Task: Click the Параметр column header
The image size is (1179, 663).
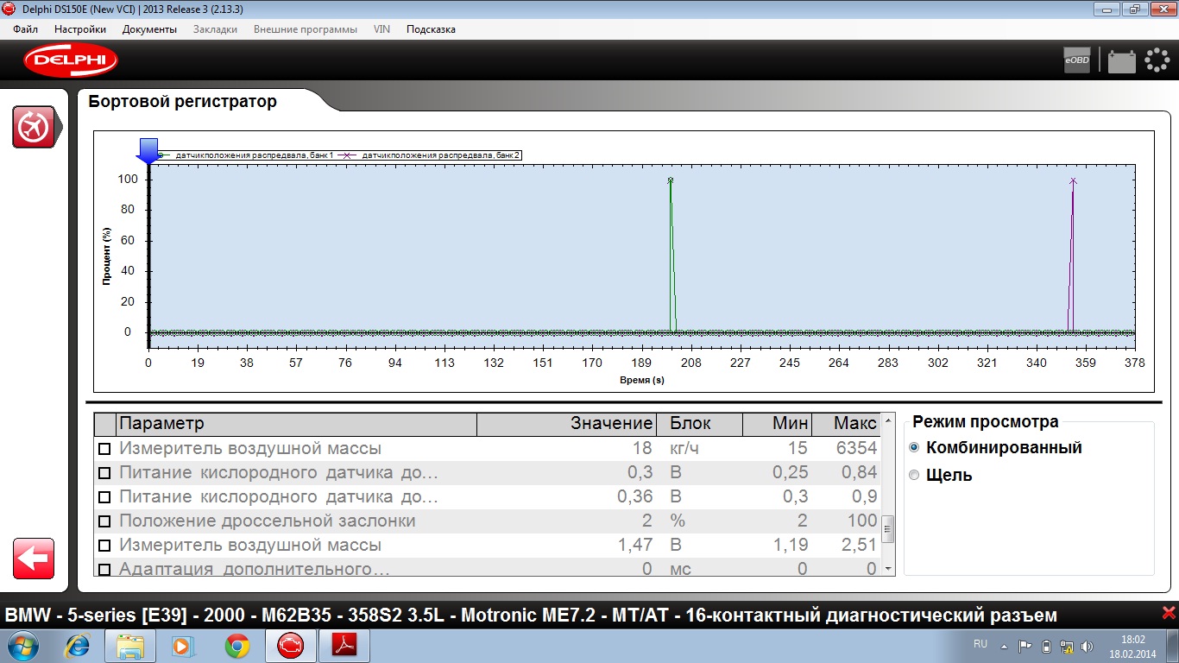Action: 296,424
